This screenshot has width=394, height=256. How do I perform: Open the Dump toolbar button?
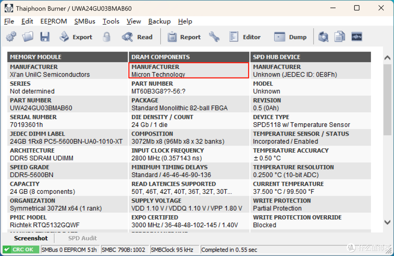290,37
